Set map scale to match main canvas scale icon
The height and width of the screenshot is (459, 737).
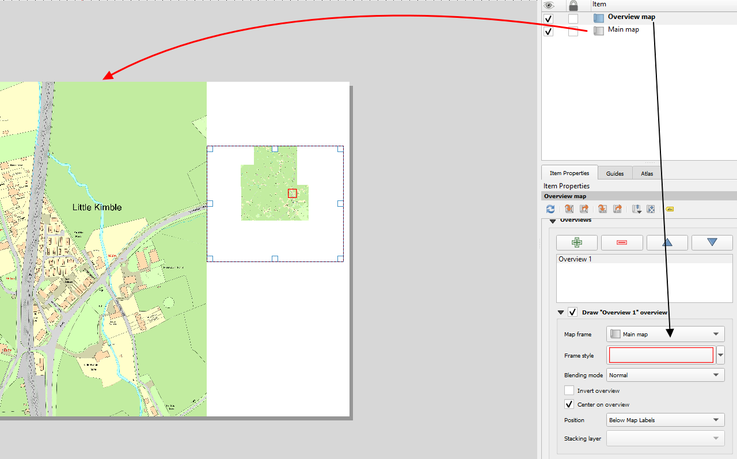coord(603,209)
